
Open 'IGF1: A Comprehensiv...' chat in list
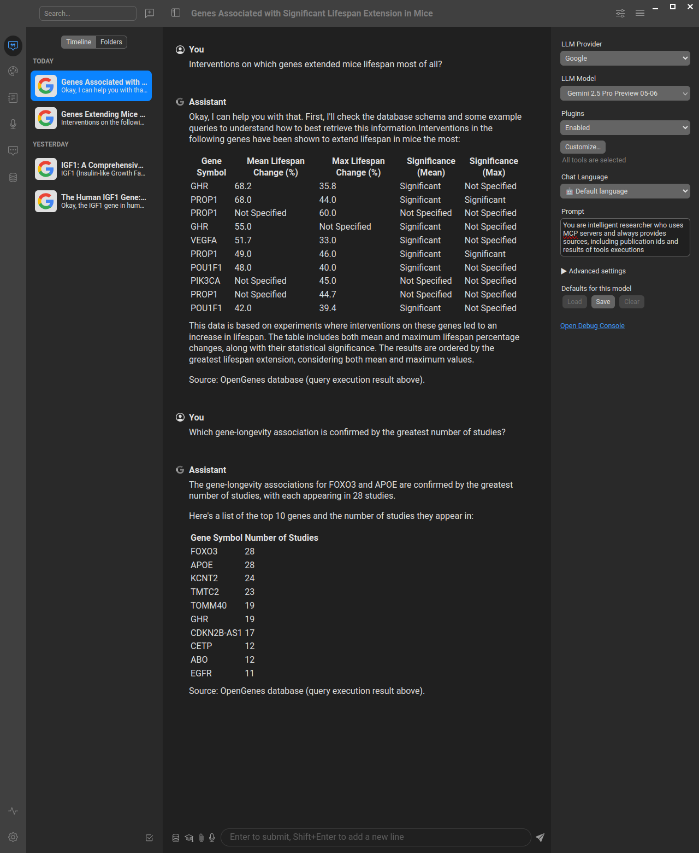click(x=91, y=169)
